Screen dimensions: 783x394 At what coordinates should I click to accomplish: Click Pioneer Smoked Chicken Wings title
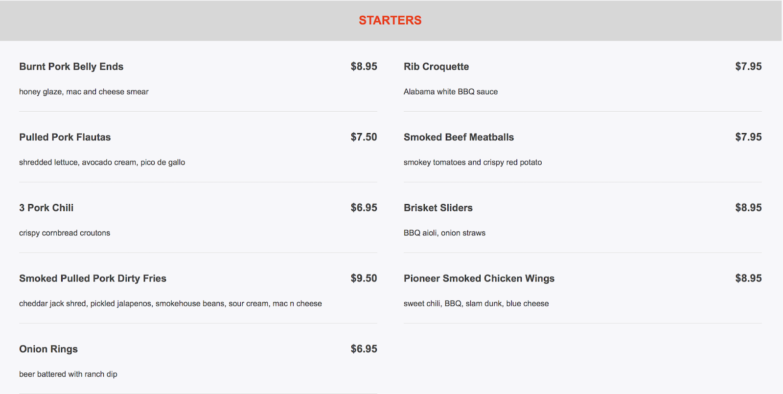pyautogui.click(x=479, y=278)
